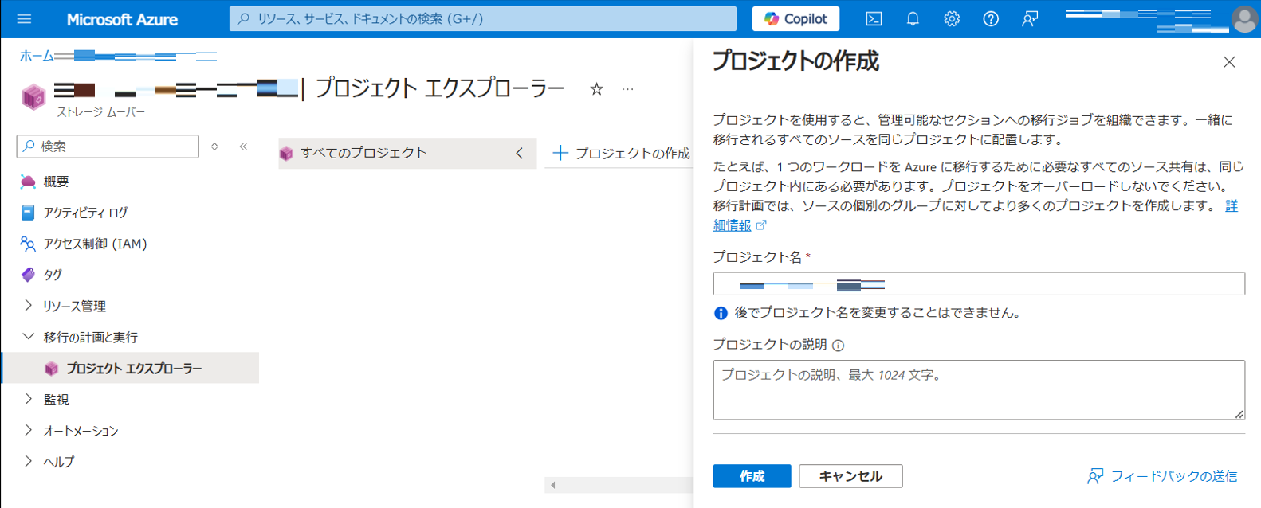Close the プロジェクトの作成 panel
The height and width of the screenshot is (508, 1261).
(x=1229, y=62)
